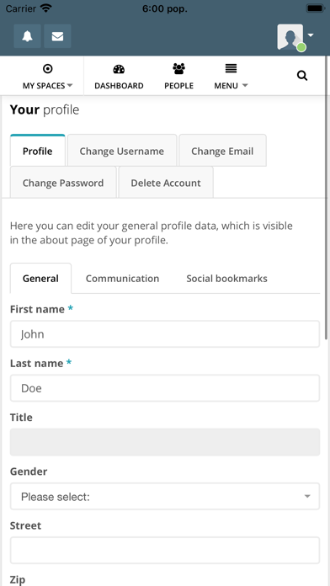Open the Delete Account tab
The height and width of the screenshot is (586, 330).
[x=166, y=183]
